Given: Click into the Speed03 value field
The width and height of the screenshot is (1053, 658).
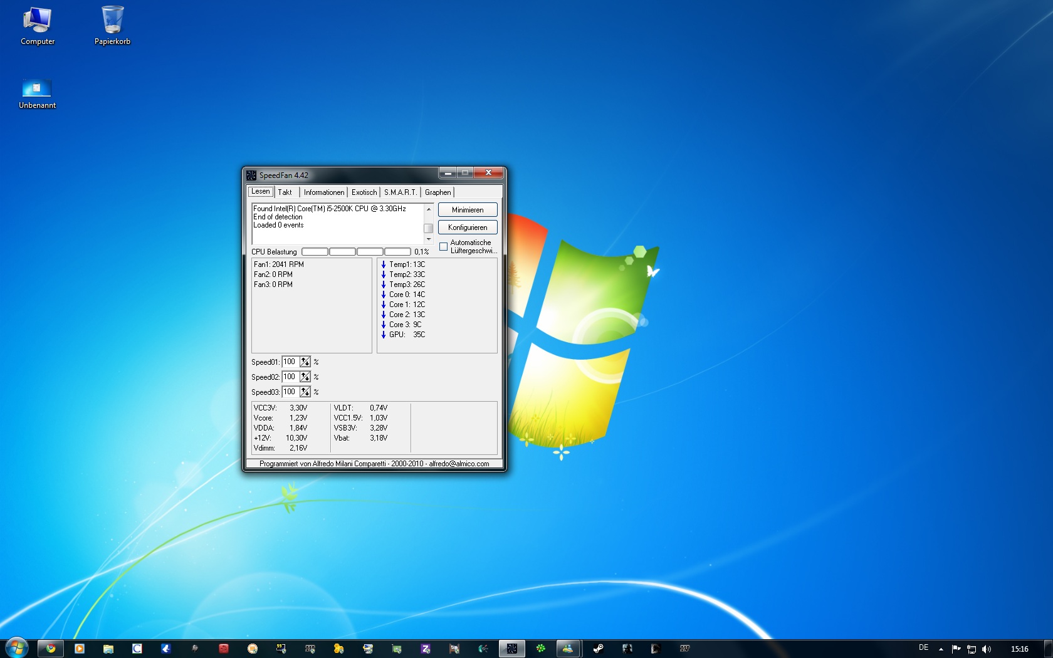Looking at the screenshot, I should pos(290,392).
